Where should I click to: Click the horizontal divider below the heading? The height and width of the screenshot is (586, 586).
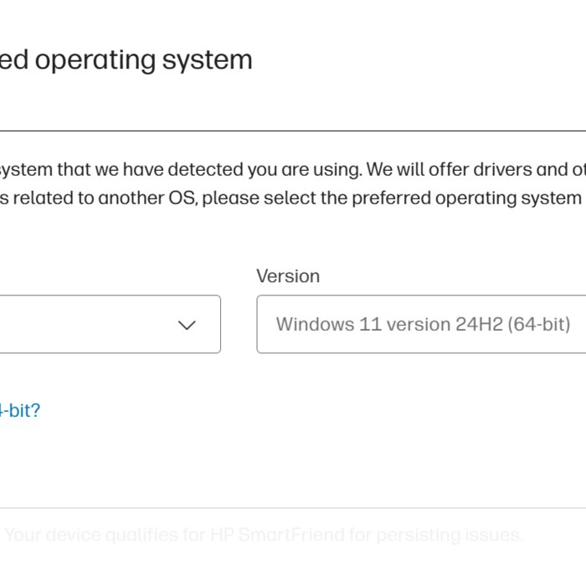(x=293, y=131)
